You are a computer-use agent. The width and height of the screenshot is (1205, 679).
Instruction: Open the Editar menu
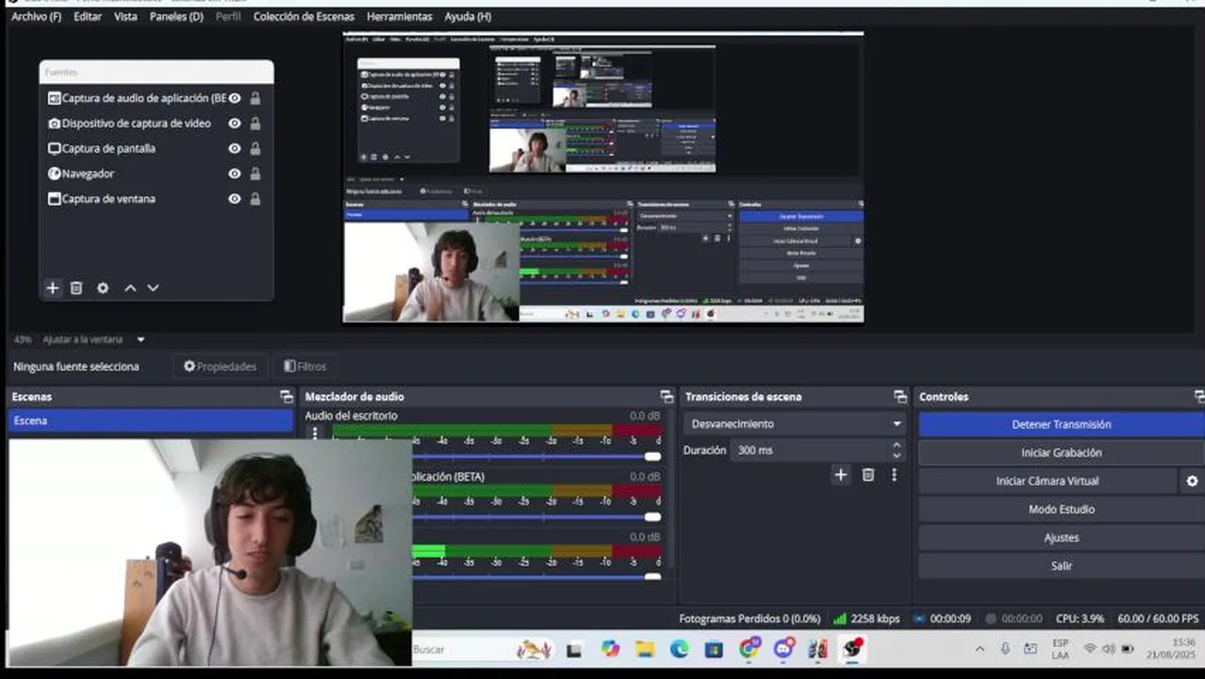[88, 17]
